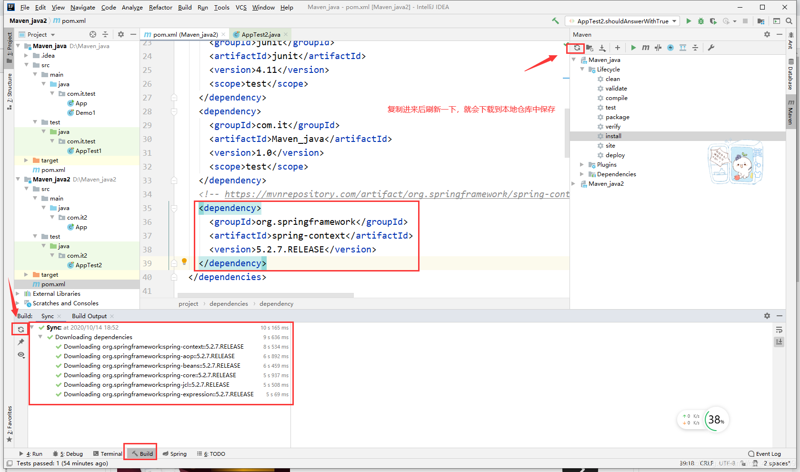Toggle soft-wrap icon in build output

[x=779, y=330]
